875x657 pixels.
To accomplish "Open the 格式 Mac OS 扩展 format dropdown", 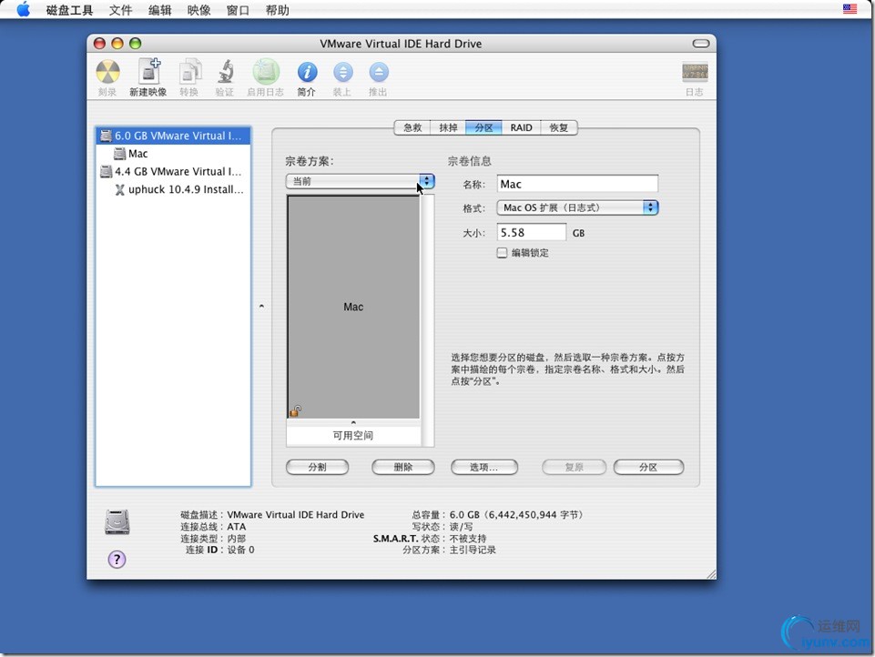I will click(x=577, y=207).
